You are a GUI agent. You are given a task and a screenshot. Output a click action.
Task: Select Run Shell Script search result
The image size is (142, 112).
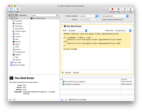pos(45,18)
